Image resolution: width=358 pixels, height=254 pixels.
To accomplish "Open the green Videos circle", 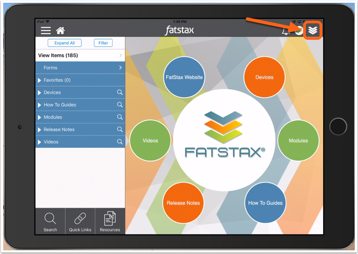I will (x=150, y=141).
